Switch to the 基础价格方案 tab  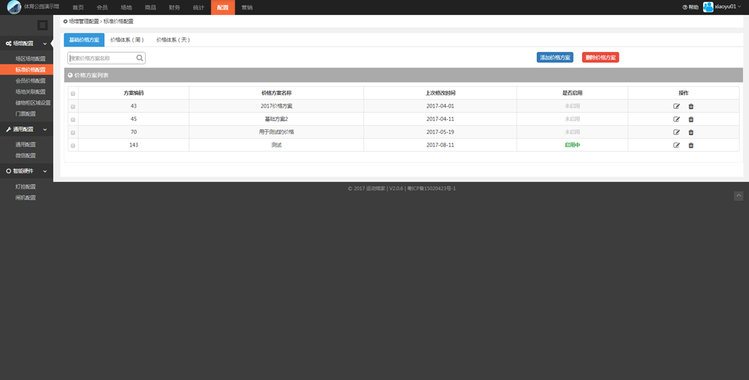click(84, 40)
